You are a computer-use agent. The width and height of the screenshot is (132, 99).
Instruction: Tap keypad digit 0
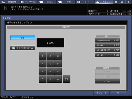coord(42,79)
